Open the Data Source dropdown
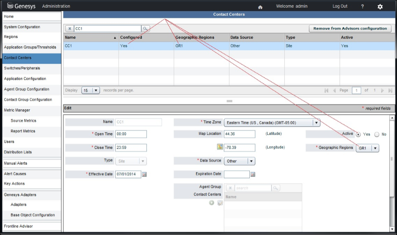 (251, 161)
